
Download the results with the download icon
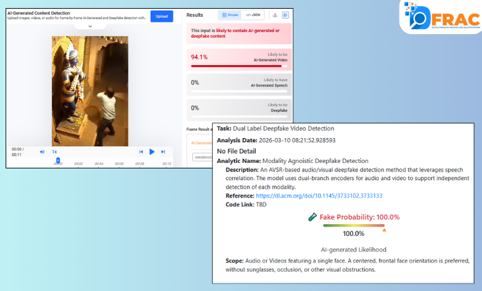tap(275, 14)
